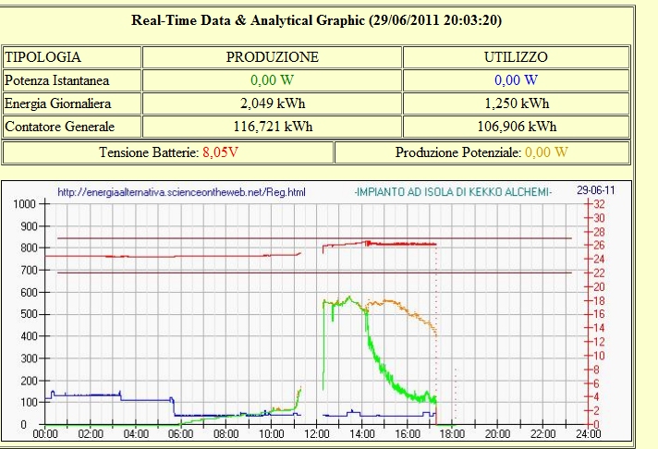
Task: Click the 29-06-11 date label on chart
Action: (x=595, y=190)
